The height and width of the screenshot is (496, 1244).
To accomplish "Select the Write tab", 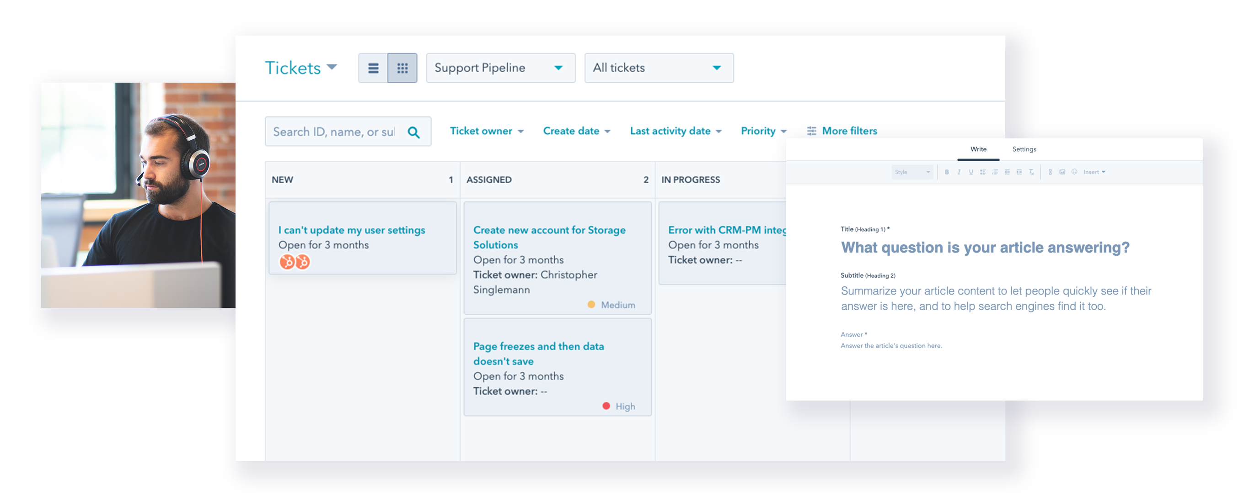I will pyautogui.click(x=978, y=149).
